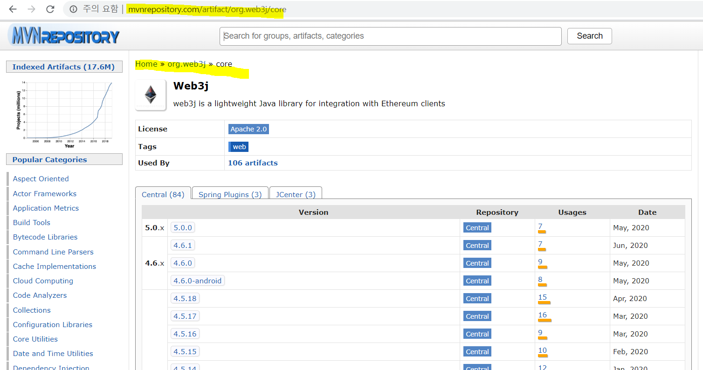Open the Home breadcrumb link
The width and height of the screenshot is (703, 370).
146,64
